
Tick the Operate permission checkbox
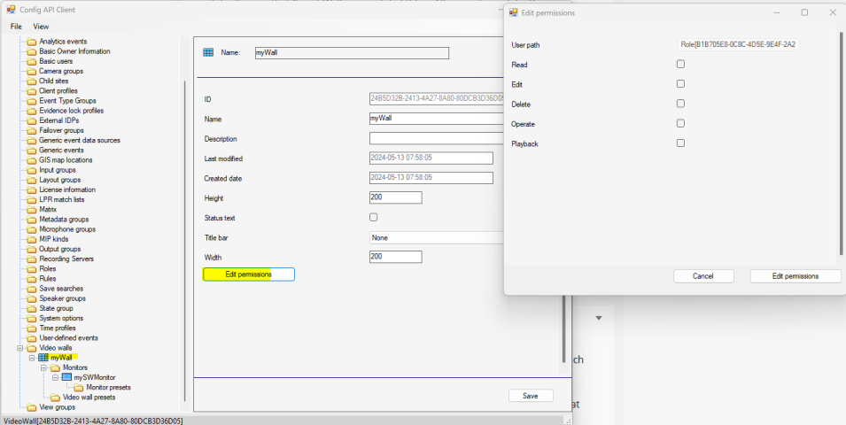pos(680,123)
